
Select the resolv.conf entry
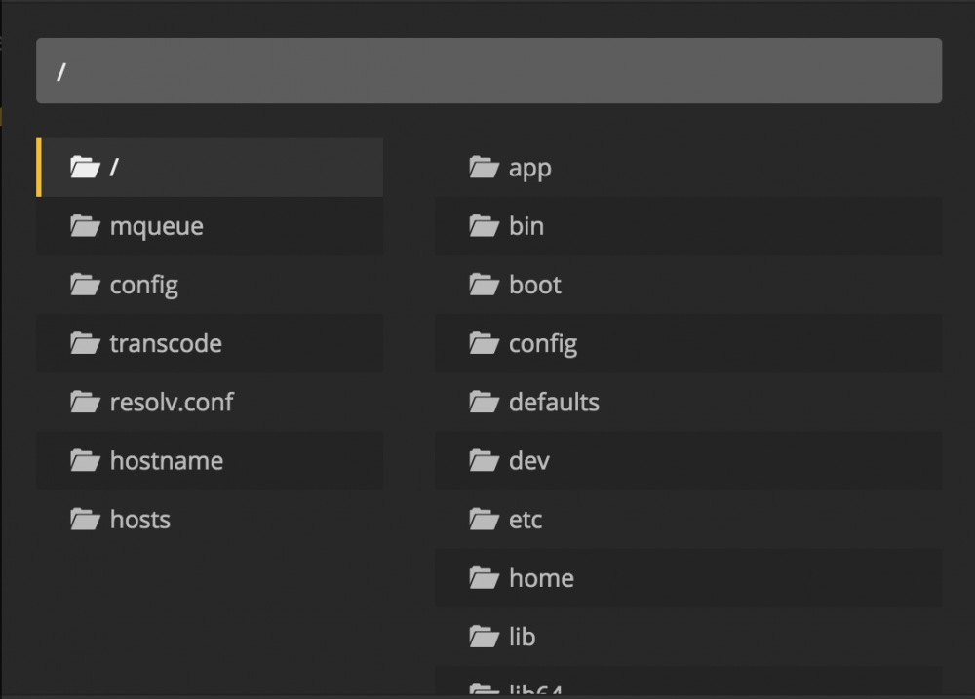(x=210, y=402)
